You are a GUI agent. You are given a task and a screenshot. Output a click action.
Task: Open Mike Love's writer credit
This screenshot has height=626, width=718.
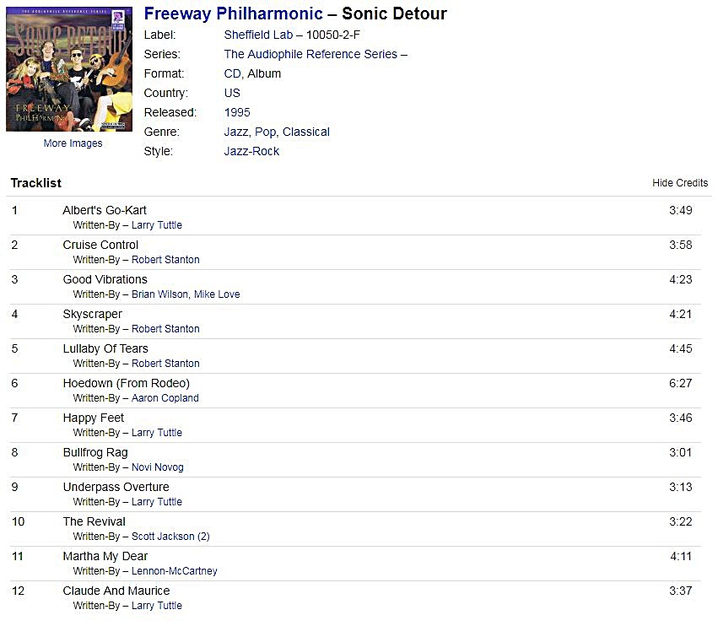pos(217,294)
